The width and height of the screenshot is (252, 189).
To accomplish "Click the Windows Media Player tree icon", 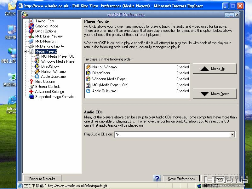I will coord(37,61).
